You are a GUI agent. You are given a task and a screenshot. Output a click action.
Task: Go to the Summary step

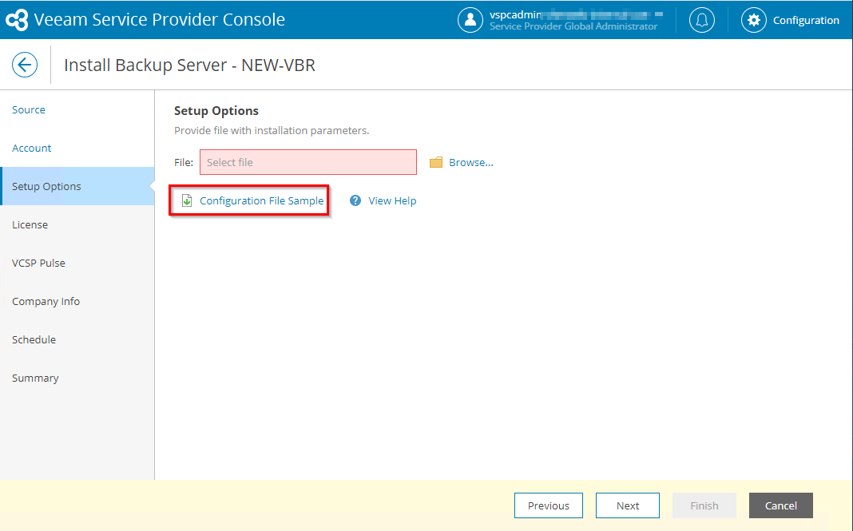point(77,378)
